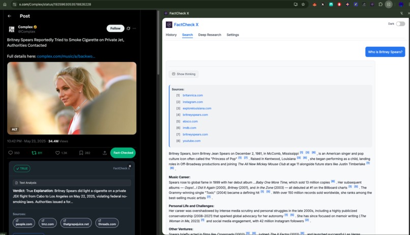Open the blue pen extension icon

pyautogui.click(x=356, y=5)
